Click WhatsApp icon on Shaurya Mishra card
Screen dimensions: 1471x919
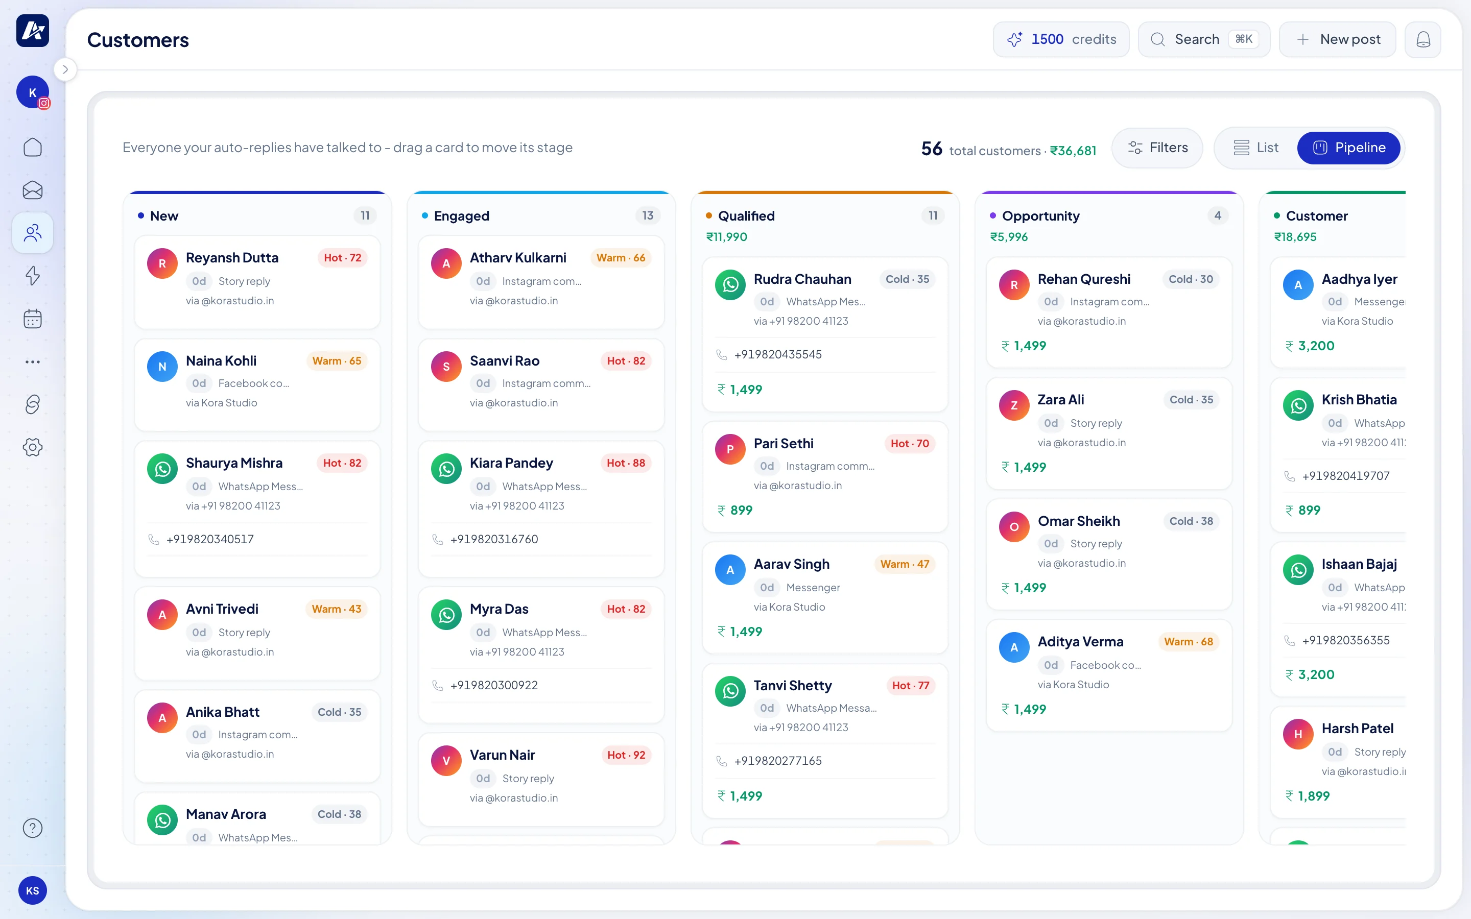[162, 469]
